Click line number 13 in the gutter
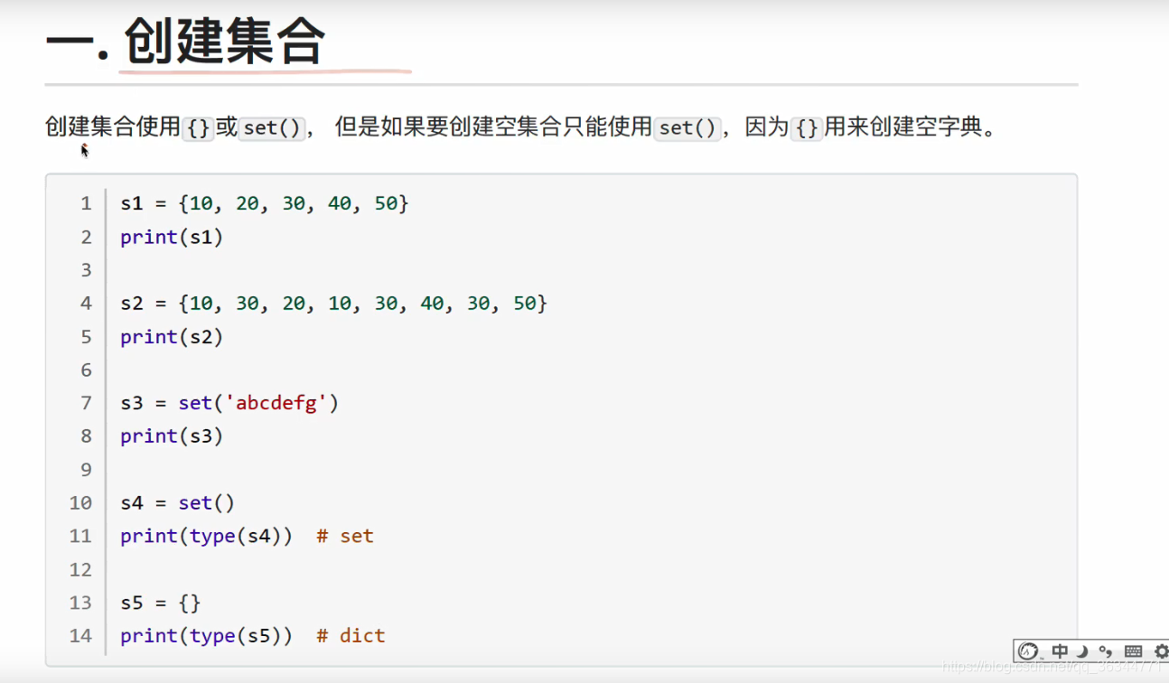Screen dimensions: 1169x683 [x=81, y=603]
